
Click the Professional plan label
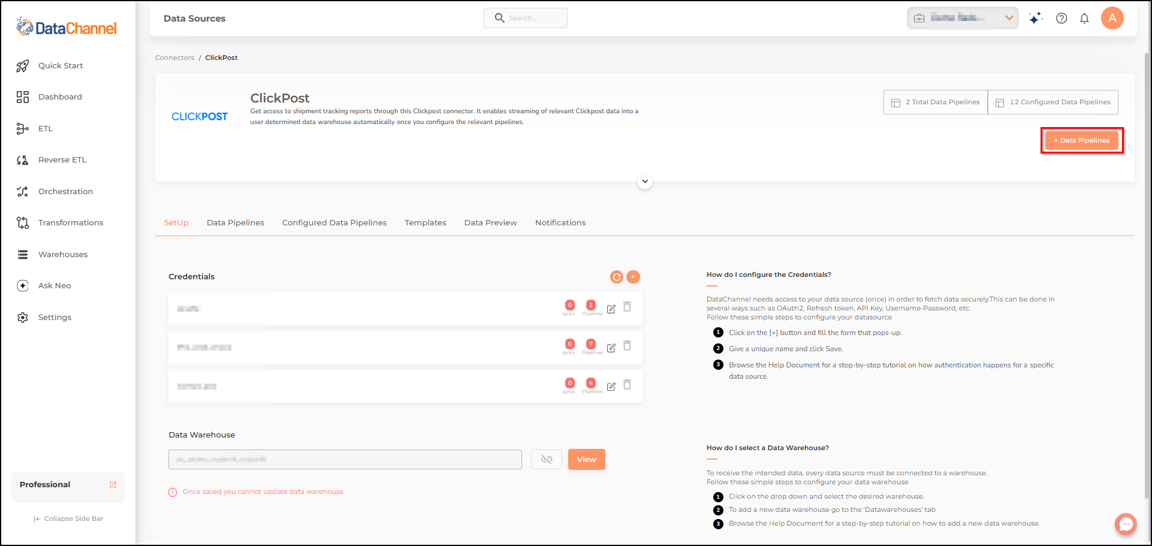(x=45, y=485)
